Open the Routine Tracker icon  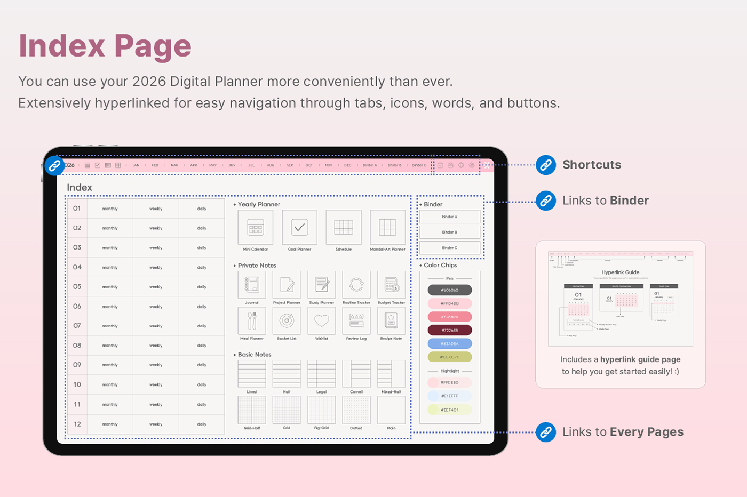(356, 285)
